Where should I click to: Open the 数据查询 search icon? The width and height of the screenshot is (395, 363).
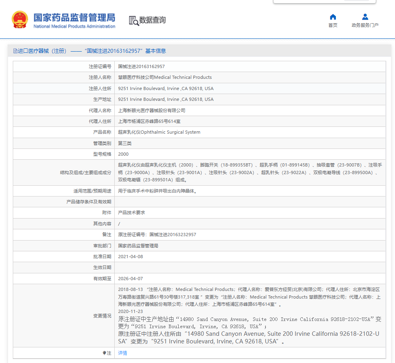pyautogui.click(x=134, y=21)
